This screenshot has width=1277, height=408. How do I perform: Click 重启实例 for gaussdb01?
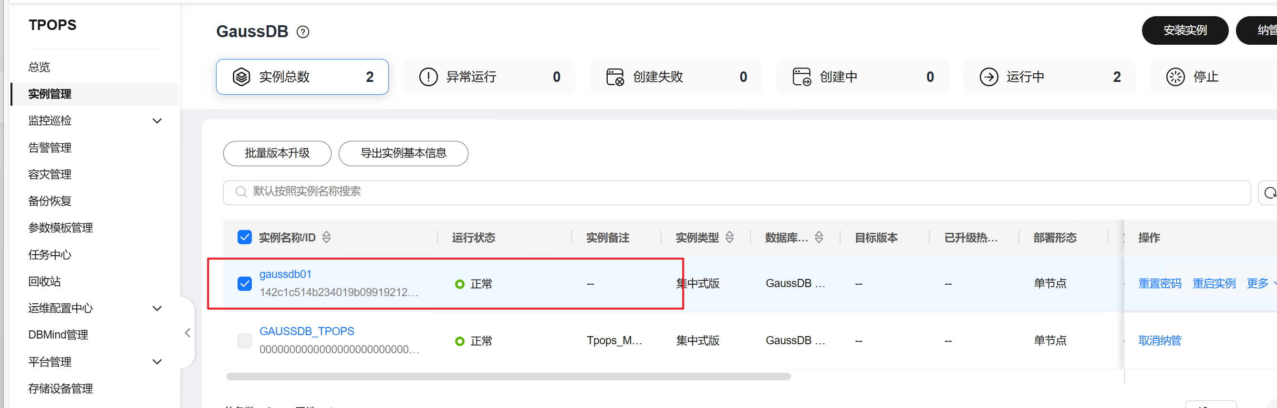pos(1214,283)
